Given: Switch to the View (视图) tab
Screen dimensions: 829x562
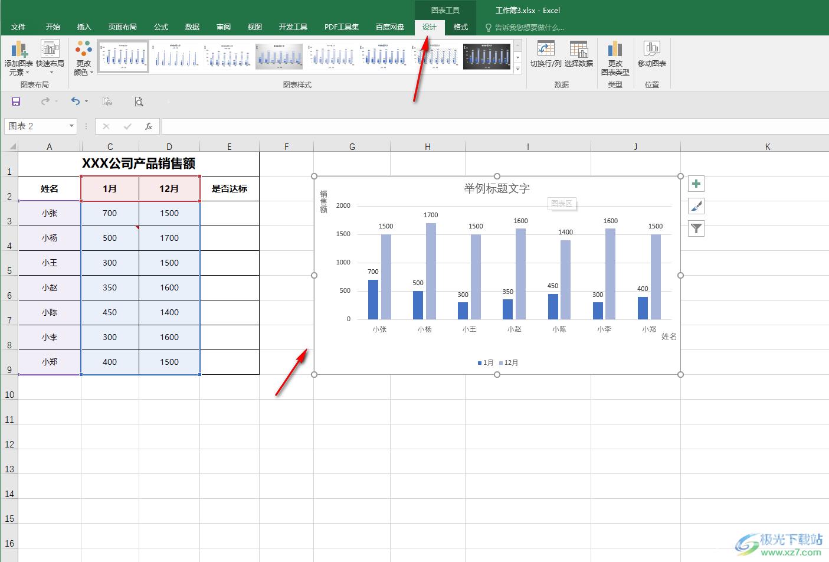Looking at the screenshot, I should pos(255,27).
